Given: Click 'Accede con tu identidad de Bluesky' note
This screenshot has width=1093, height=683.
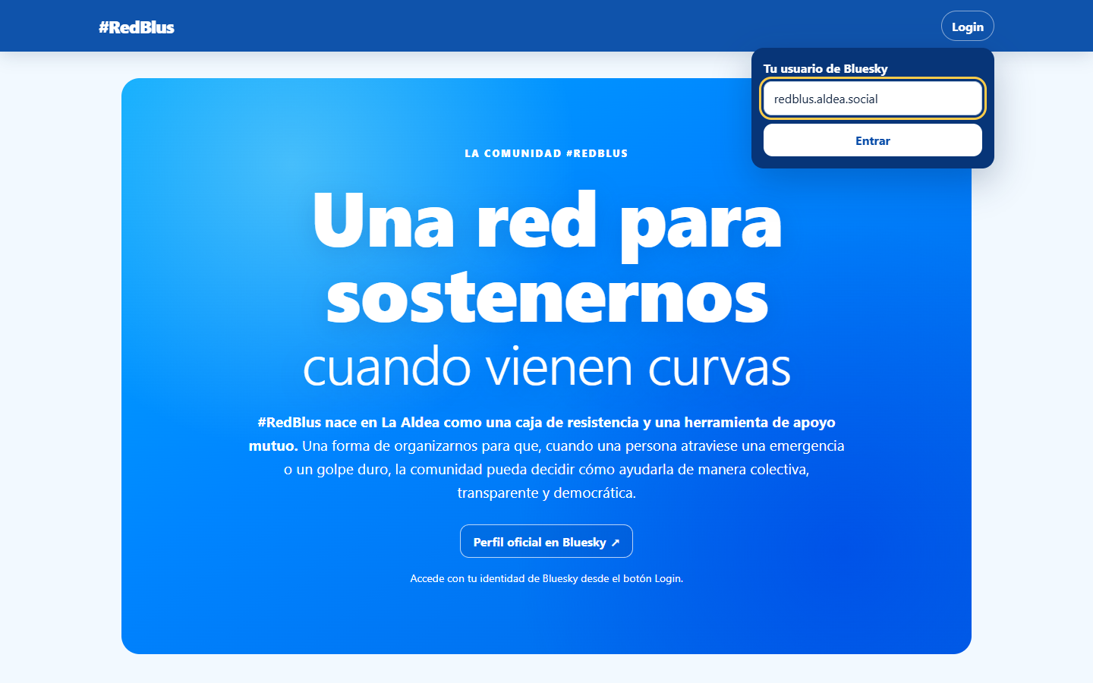Looking at the screenshot, I should (x=546, y=578).
